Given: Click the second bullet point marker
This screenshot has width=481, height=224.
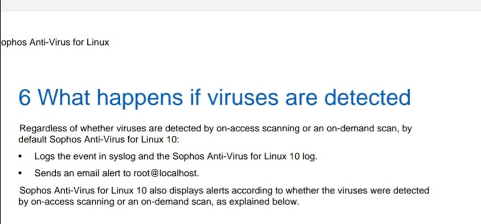Looking at the screenshot, I should pos(20,173).
